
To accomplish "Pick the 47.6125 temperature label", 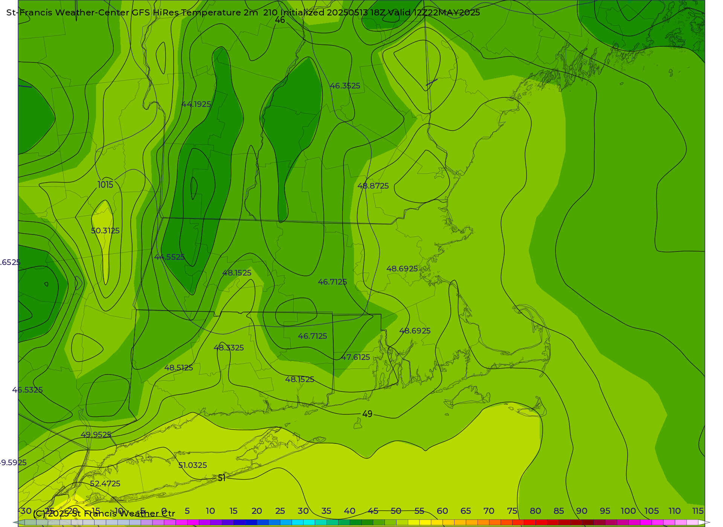I will pos(355,357).
